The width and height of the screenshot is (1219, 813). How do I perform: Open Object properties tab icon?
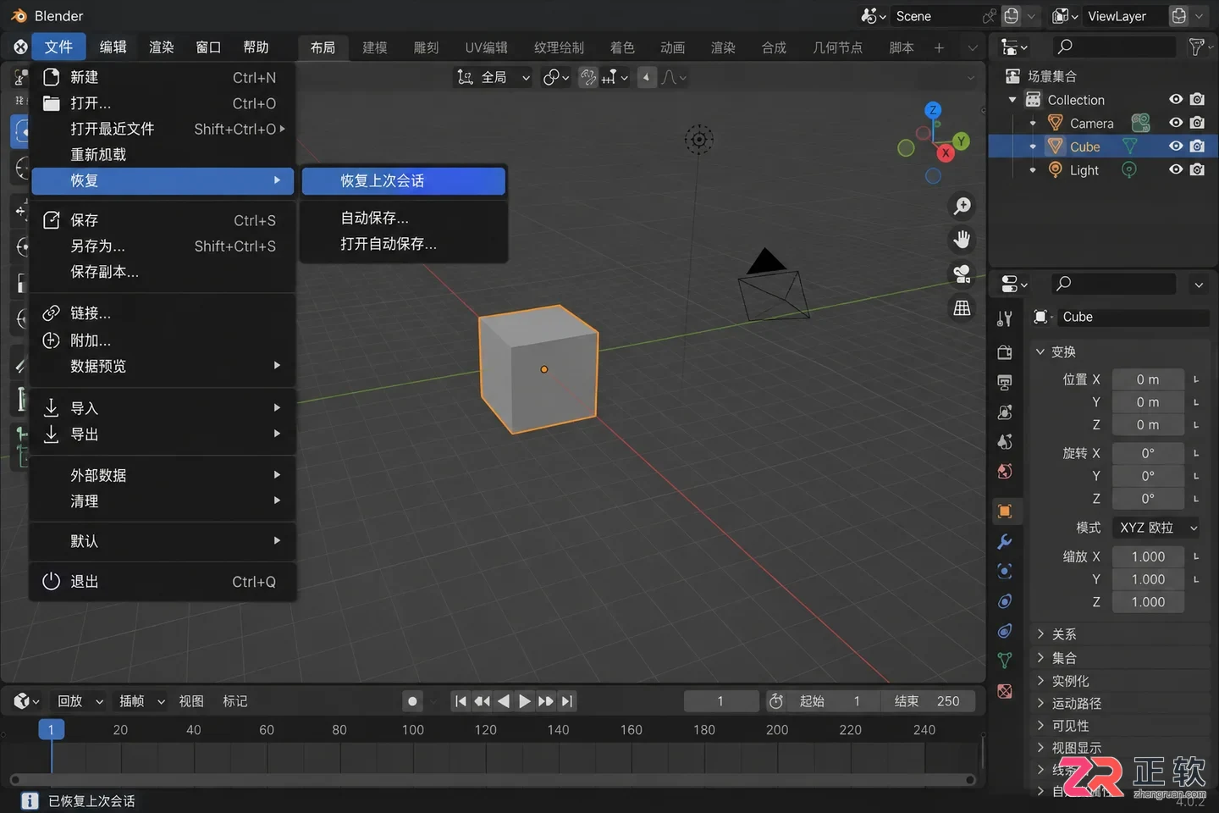(1005, 511)
